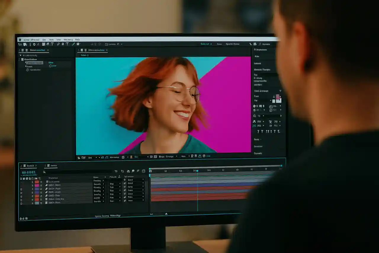Toggle visibility of the topmost layer

(x=21, y=182)
